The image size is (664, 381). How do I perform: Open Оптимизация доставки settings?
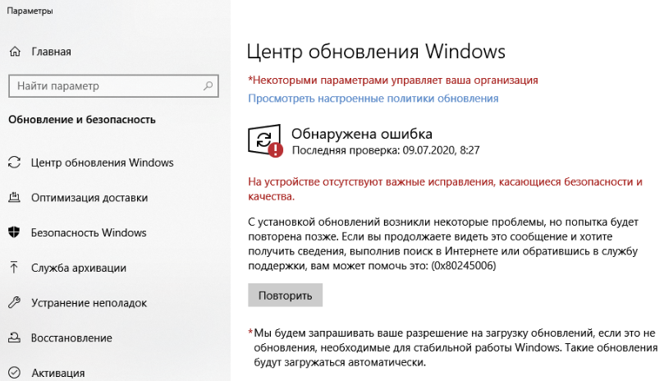click(89, 198)
